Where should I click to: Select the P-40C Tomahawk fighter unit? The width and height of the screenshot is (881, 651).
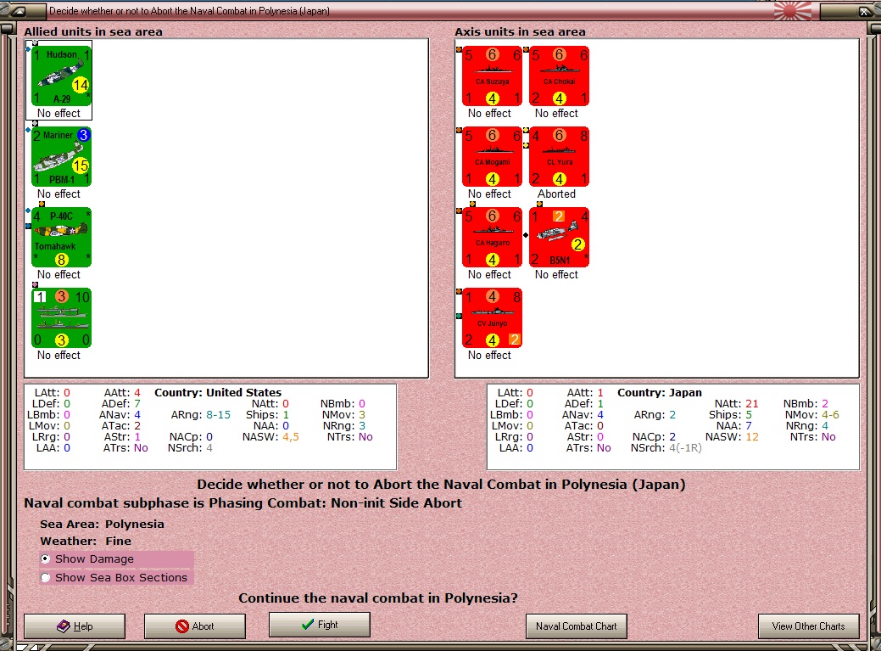point(61,238)
